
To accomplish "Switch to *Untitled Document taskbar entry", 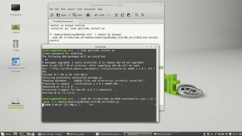I will tap(109, 134).
